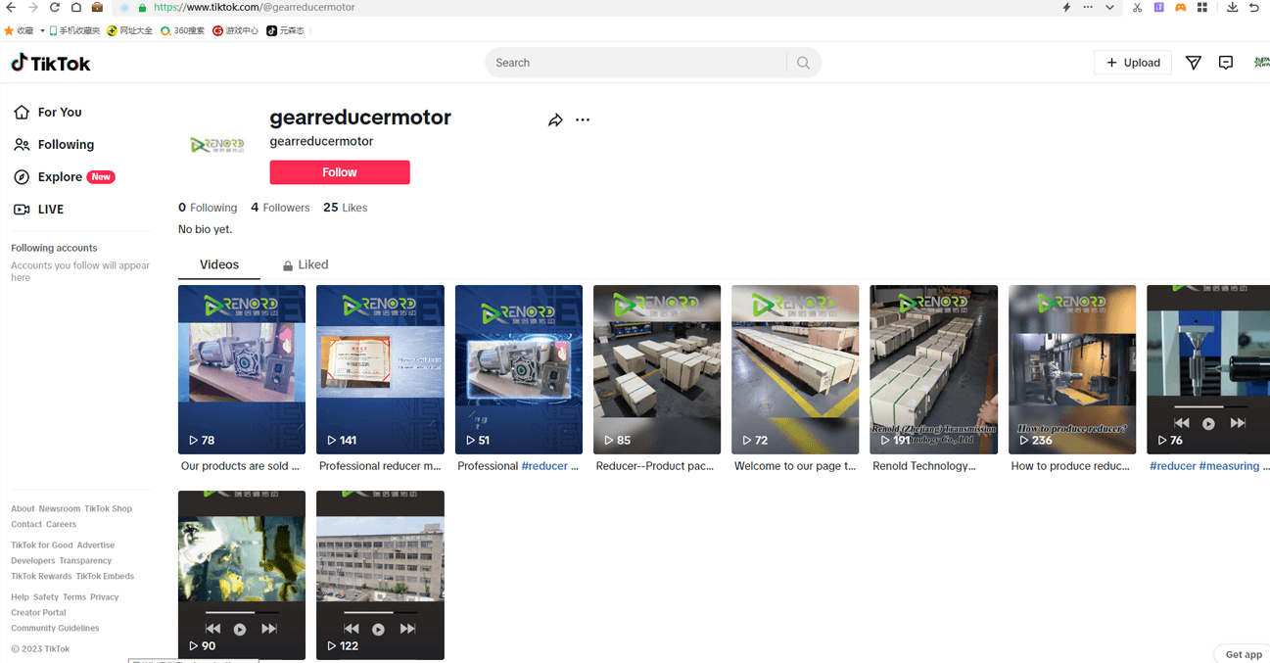This screenshot has width=1270, height=663.
Task: Click the star favorites bookmark icon
Action: (x=9, y=30)
